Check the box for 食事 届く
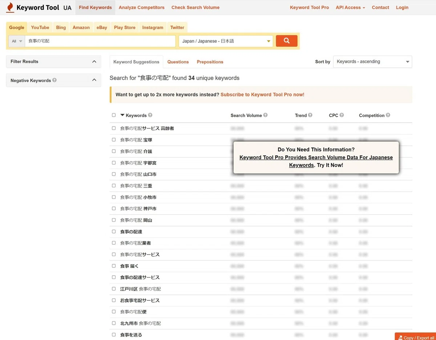Screen dimensions: 436x340 pos(114,265)
